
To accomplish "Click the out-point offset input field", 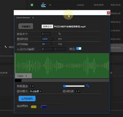I will (60, 49).
